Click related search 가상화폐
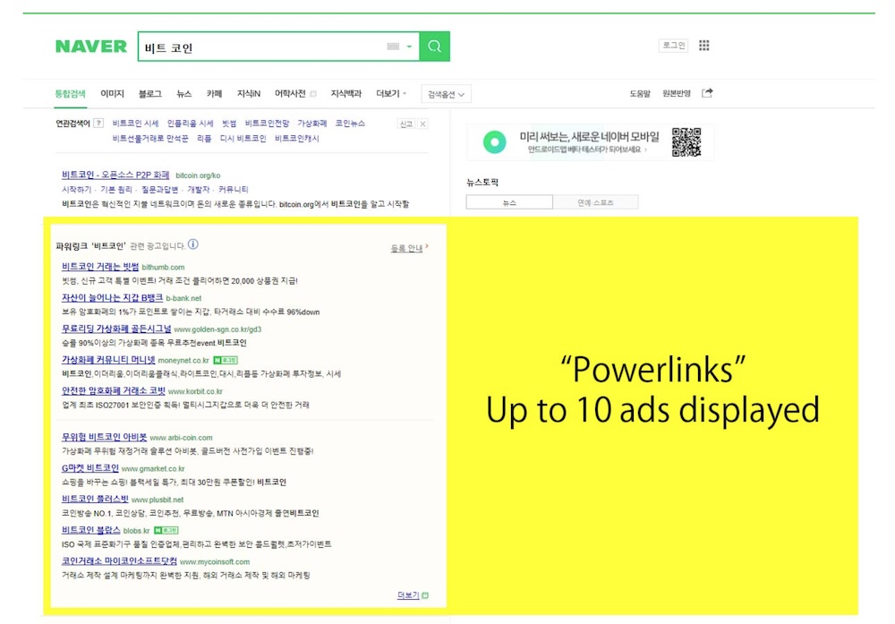This screenshot has height=624, width=895. click(x=312, y=124)
